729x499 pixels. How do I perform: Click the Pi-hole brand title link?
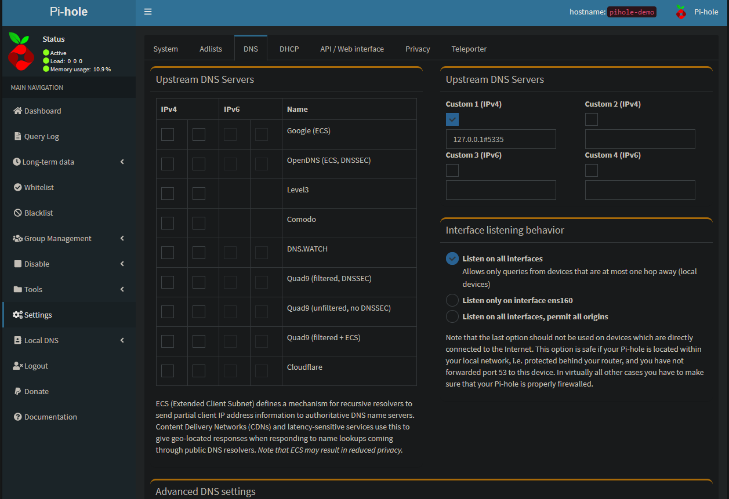pos(68,12)
